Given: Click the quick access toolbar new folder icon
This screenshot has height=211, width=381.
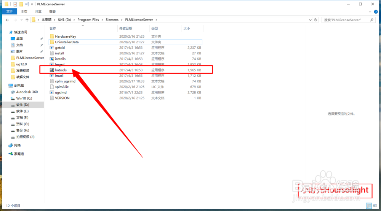Looking at the screenshot, I should pos(21,4).
